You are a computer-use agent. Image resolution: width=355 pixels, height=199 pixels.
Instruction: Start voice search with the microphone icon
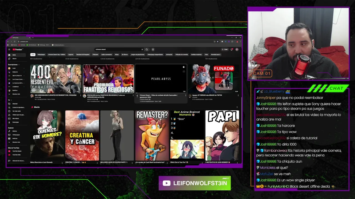[x=153, y=49]
